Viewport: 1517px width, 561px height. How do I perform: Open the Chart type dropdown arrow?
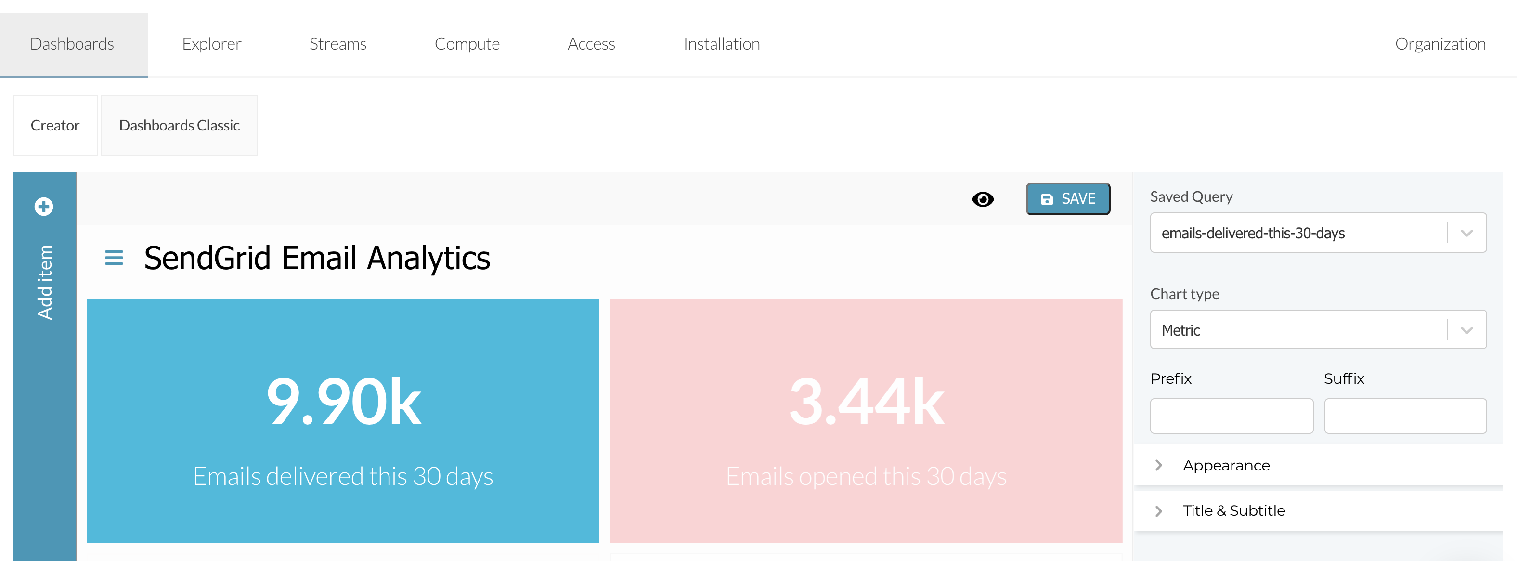[1466, 330]
